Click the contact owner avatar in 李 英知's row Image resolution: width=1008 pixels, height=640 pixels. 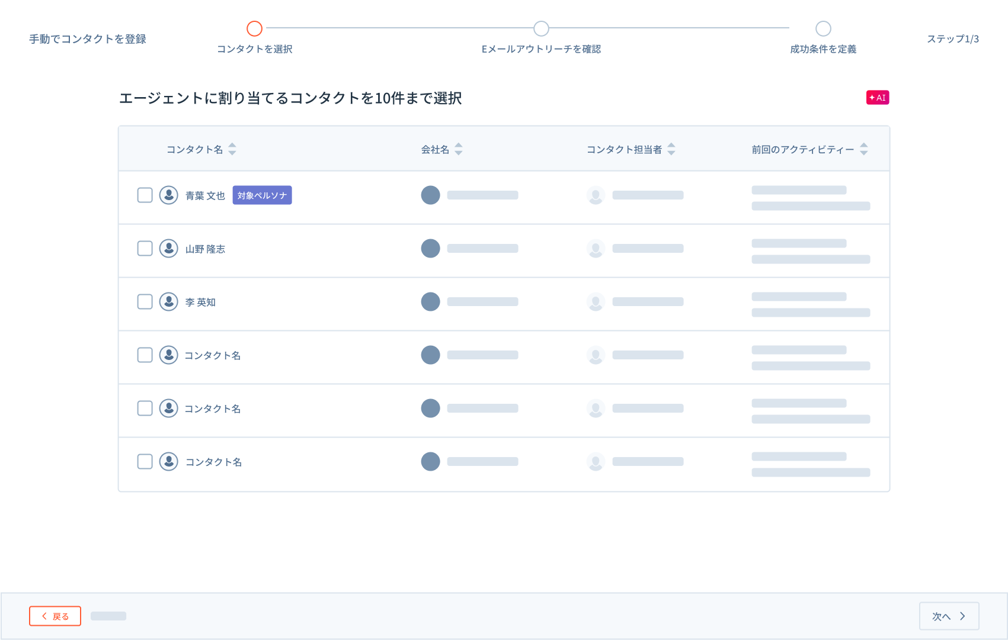pyautogui.click(x=596, y=302)
